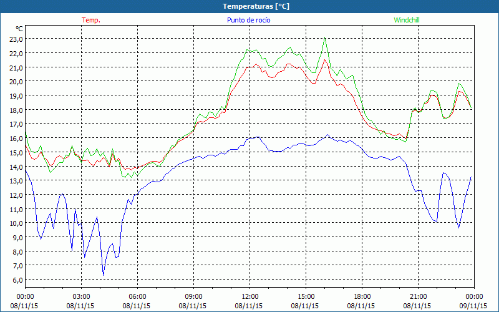Click the green Windchill peak near 16:00
The height and width of the screenshot is (312, 499).
tap(324, 37)
